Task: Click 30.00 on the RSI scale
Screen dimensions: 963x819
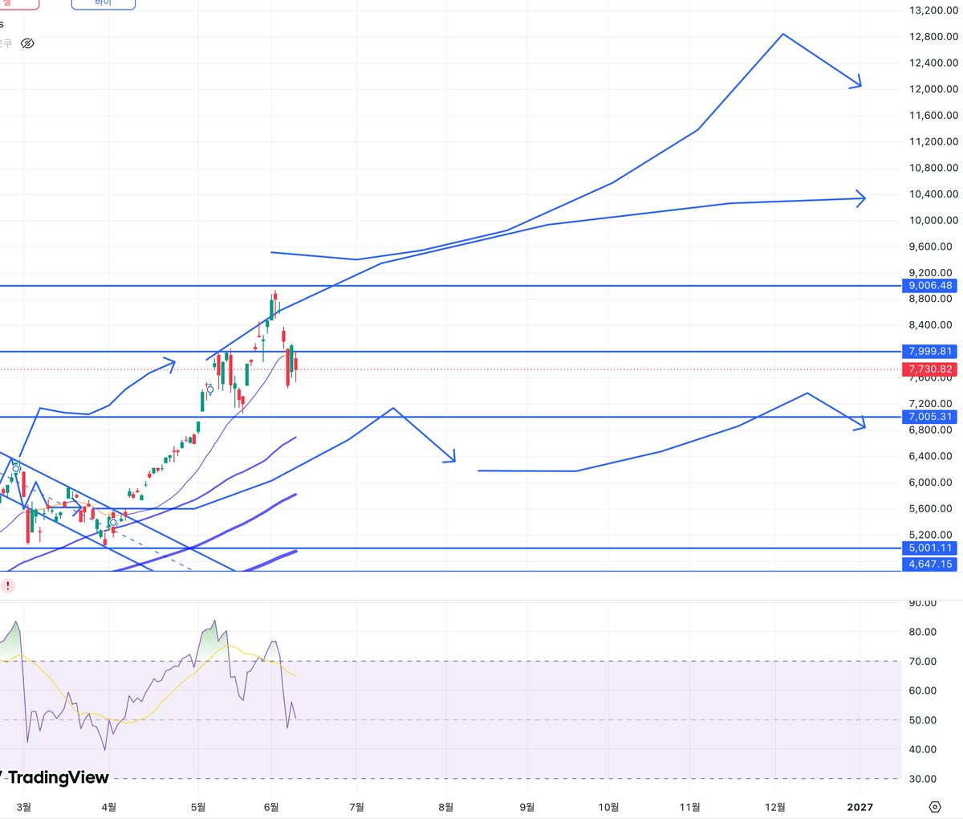Action: 923,779
